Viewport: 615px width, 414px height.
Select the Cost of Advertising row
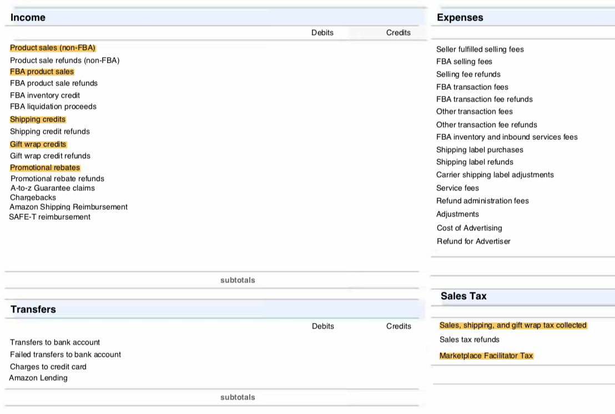[470, 228]
